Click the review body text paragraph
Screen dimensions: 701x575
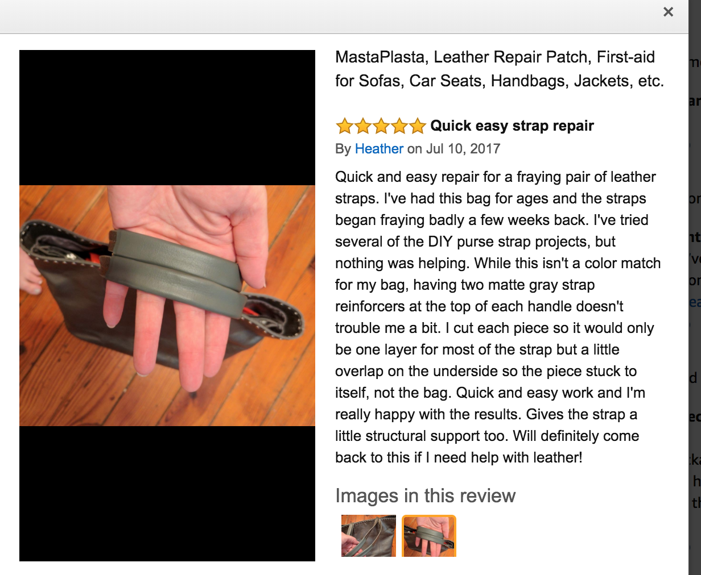pos(498,317)
